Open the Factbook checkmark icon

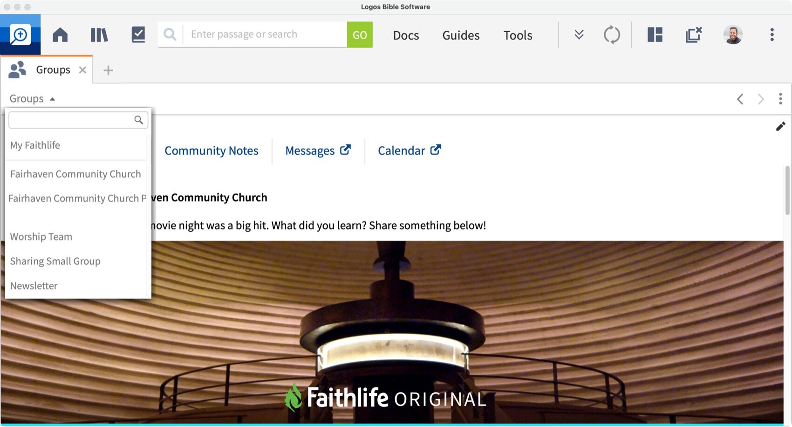coord(138,34)
